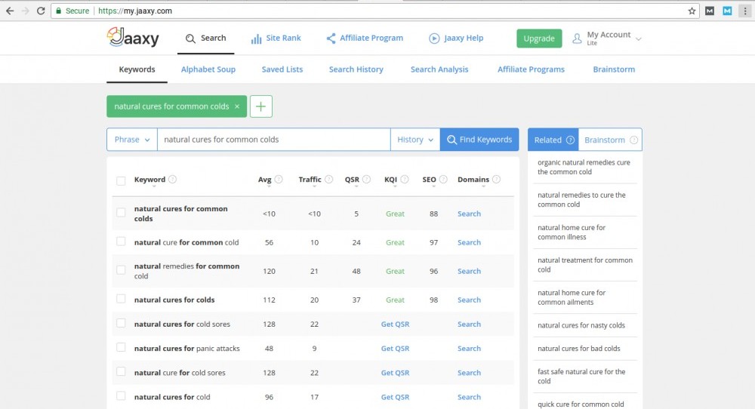
Task: Reload the page with the refresh icon
Action: pyautogui.click(x=41, y=11)
